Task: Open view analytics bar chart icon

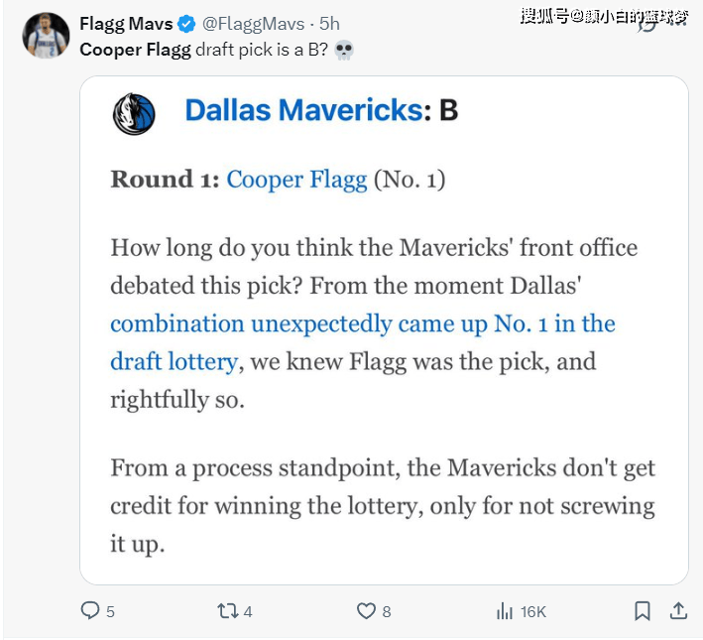Action: pos(505,610)
